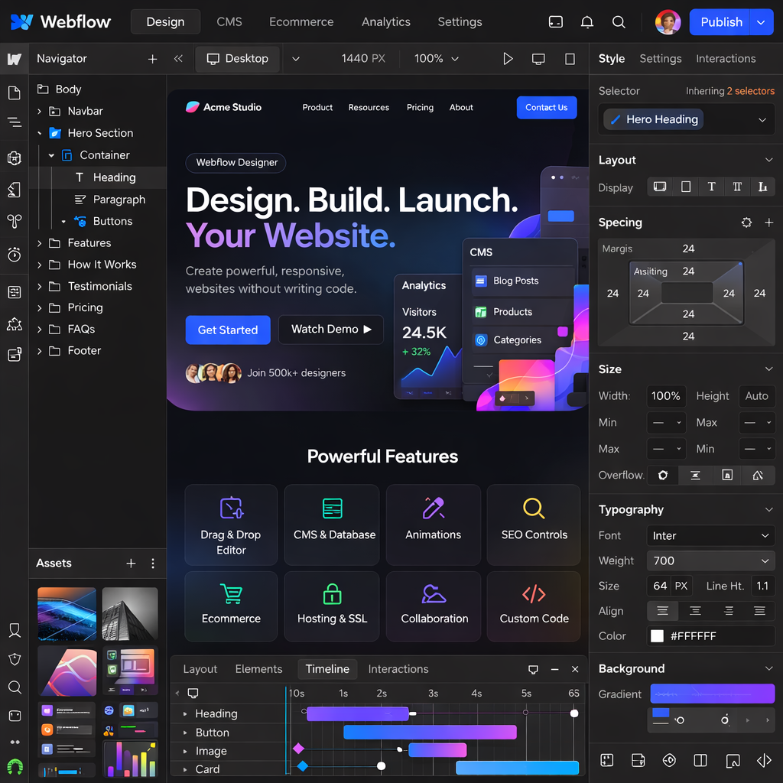Add a new asset with plus icon
The height and width of the screenshot is (783, 783).
(131, 564)
